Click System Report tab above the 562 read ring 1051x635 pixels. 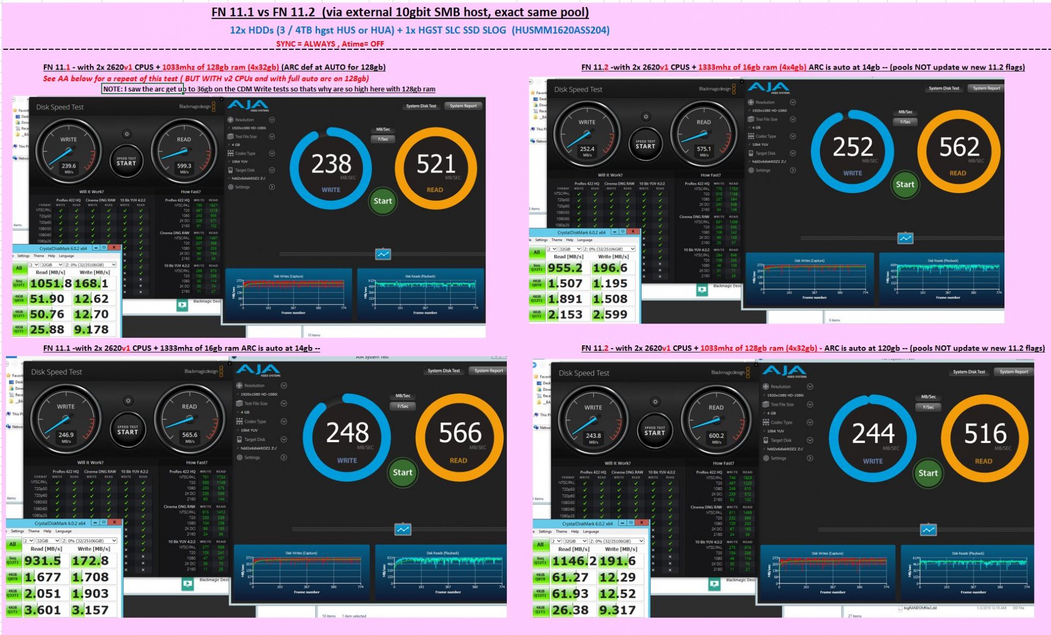click(x=986, y=88)
